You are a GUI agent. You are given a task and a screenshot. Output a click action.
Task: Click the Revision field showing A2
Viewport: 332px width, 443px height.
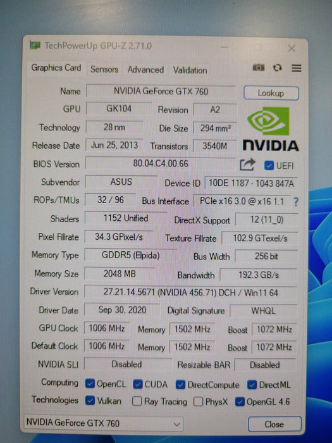click(x=215, y=110)
